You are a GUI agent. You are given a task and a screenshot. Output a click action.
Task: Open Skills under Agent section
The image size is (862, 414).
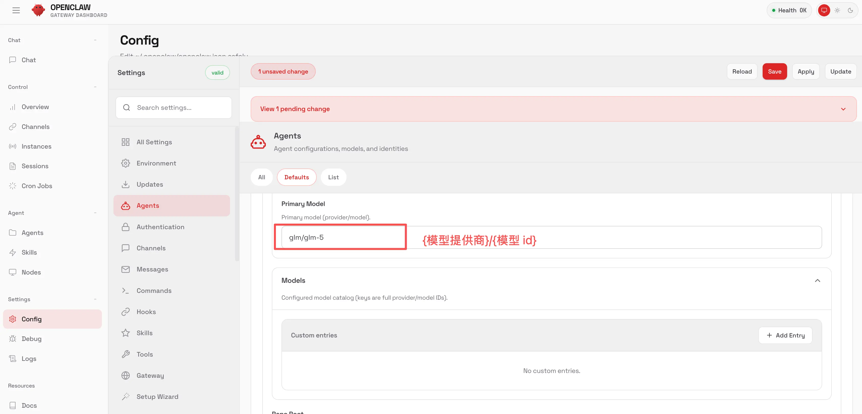[29, 252]
